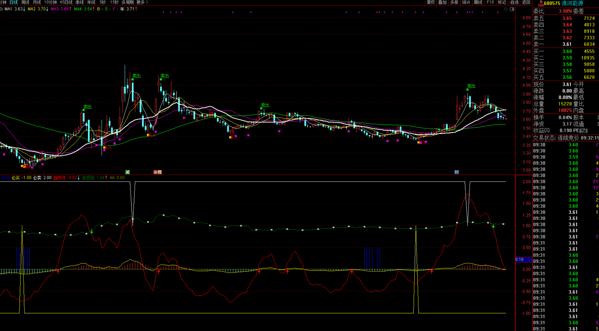The image size is (599, 331).
Task: Open the 多周期 multi-period selector
Action: point(127,2)
